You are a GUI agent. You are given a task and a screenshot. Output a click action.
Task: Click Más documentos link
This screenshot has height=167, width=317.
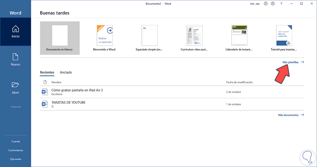tap(288, 115)
